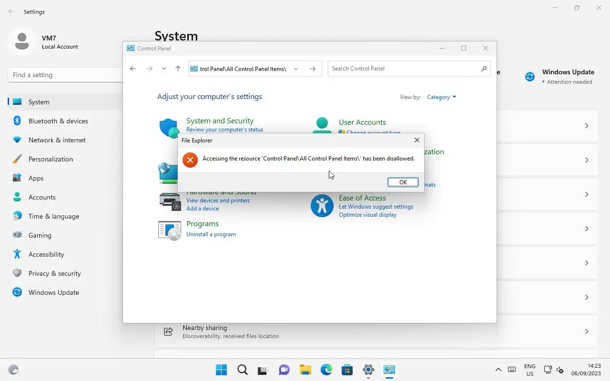The image size is (610, 381).
Task: Switch to Settings app on the taskbar
Action: pyautogui.click(x=368, y=370)
